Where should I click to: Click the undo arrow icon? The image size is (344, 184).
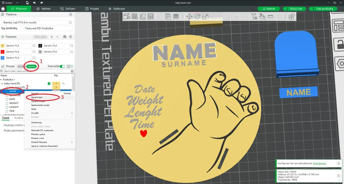(34, 3)
